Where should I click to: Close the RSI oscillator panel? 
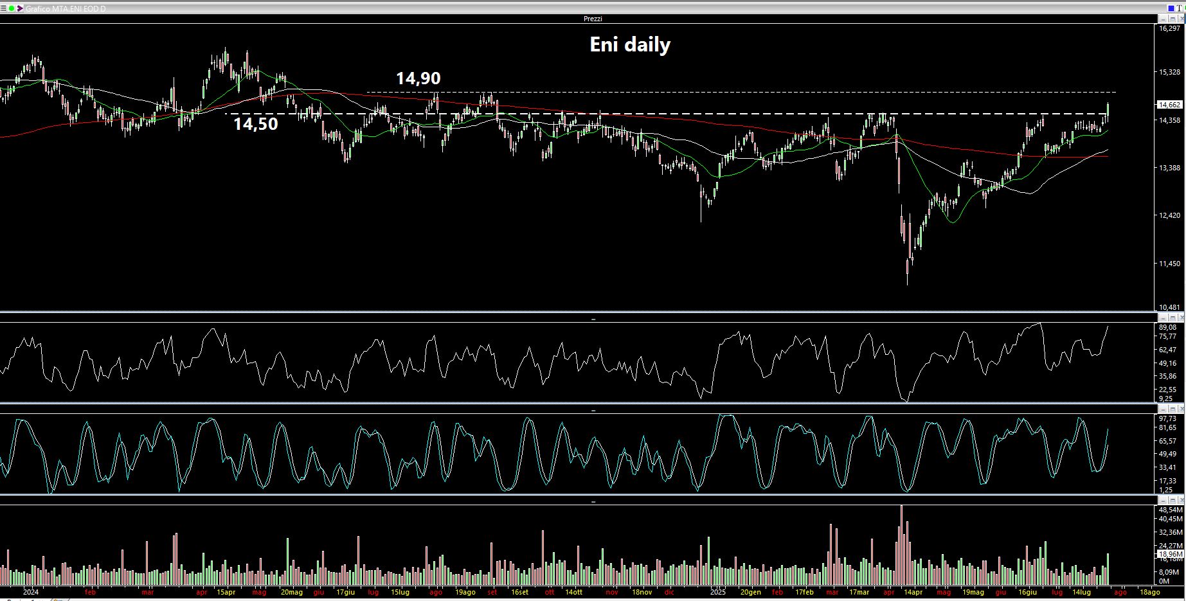point(1182,318)
